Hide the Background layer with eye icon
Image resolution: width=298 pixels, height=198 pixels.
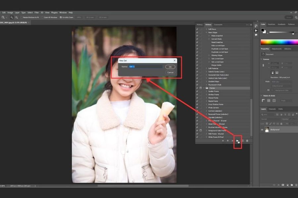[262, 130]
